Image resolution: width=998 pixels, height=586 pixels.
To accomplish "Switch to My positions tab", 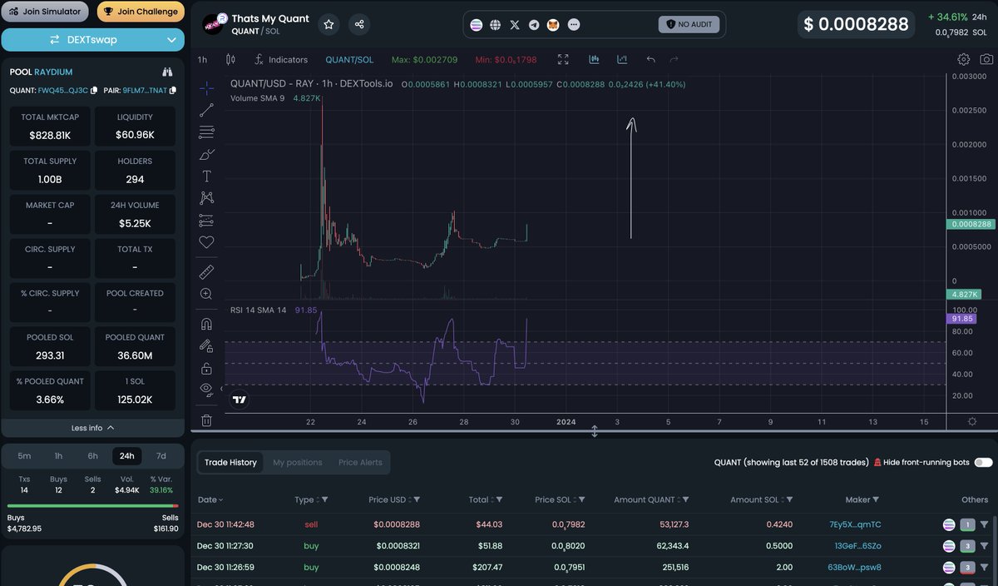I will [x=298, y=462].
